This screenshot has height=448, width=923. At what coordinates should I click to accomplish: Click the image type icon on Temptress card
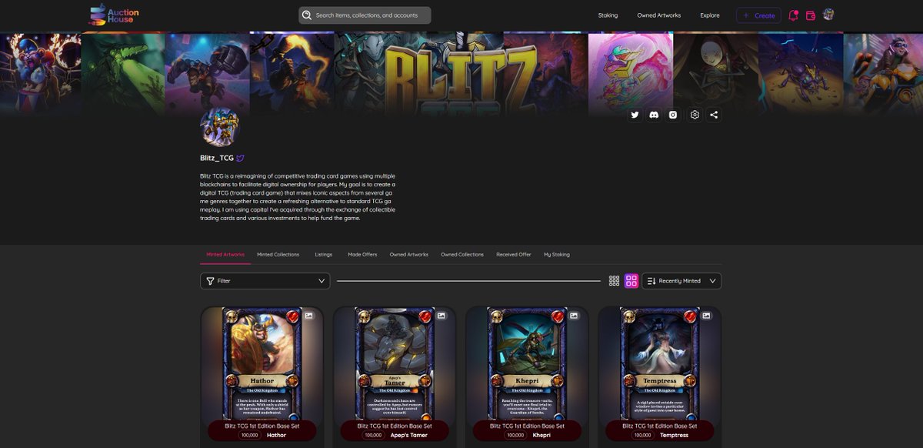click(x=706, y=316)
